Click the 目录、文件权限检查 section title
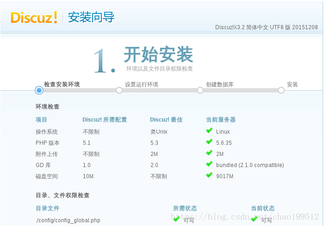Viewport: 324px width, 226px height. pos(62,195)
